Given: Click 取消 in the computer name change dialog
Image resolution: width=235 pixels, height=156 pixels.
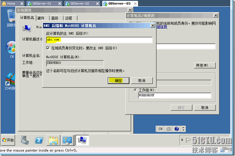Looking at the screenshot, I should tap(205, 107).
